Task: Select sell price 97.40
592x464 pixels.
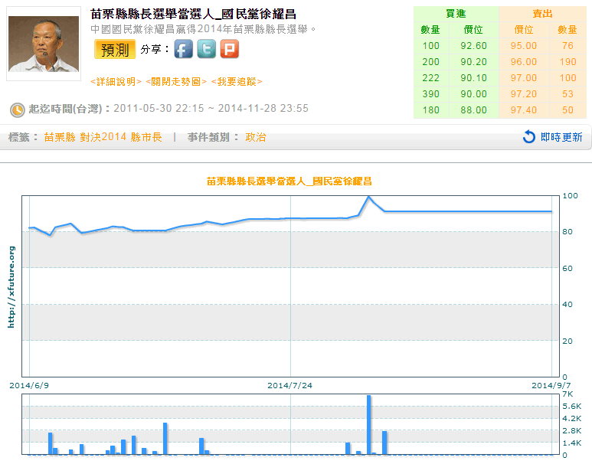Action: click(524, 110)
